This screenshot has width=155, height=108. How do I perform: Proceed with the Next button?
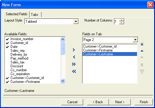tap(120, 102)
